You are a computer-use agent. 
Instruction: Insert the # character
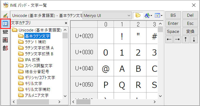152,36
